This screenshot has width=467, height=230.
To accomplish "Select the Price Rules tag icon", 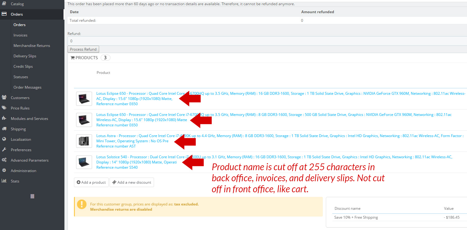I will (4, 108).
